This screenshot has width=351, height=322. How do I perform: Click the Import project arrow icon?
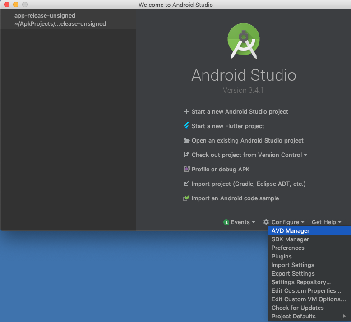coord(186,184)
